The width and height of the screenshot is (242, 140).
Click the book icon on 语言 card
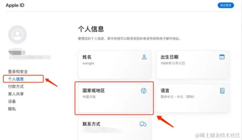click(x=222, y=91)
